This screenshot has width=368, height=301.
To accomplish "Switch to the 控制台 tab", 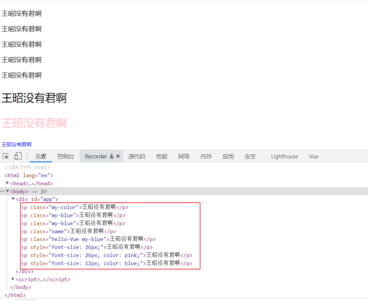I will [x=65, y=156].
